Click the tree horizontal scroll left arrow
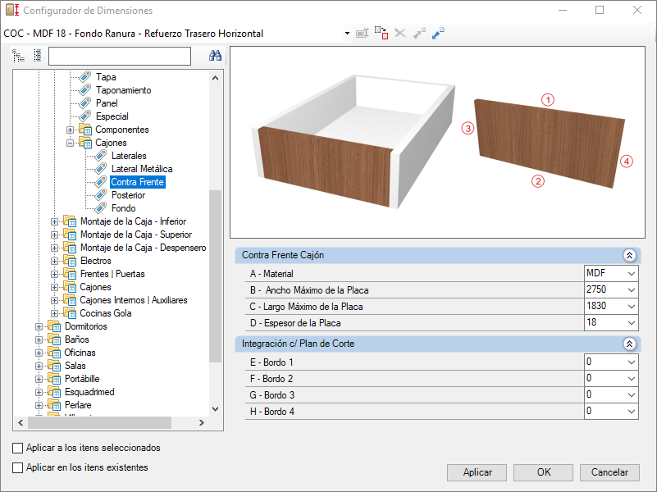 (21, 423)
